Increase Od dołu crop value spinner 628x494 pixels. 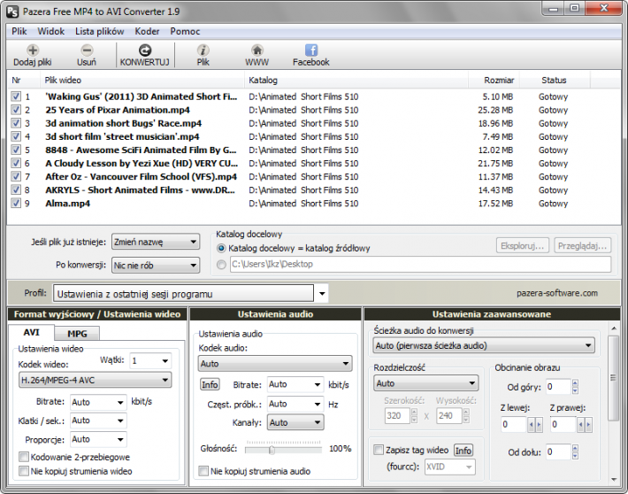[575, 448]
